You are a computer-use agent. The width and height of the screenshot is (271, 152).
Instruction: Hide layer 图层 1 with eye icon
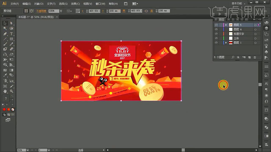(216, 43)
